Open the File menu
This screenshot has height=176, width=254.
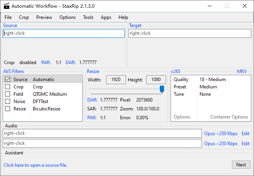click(x=8, y=17)
